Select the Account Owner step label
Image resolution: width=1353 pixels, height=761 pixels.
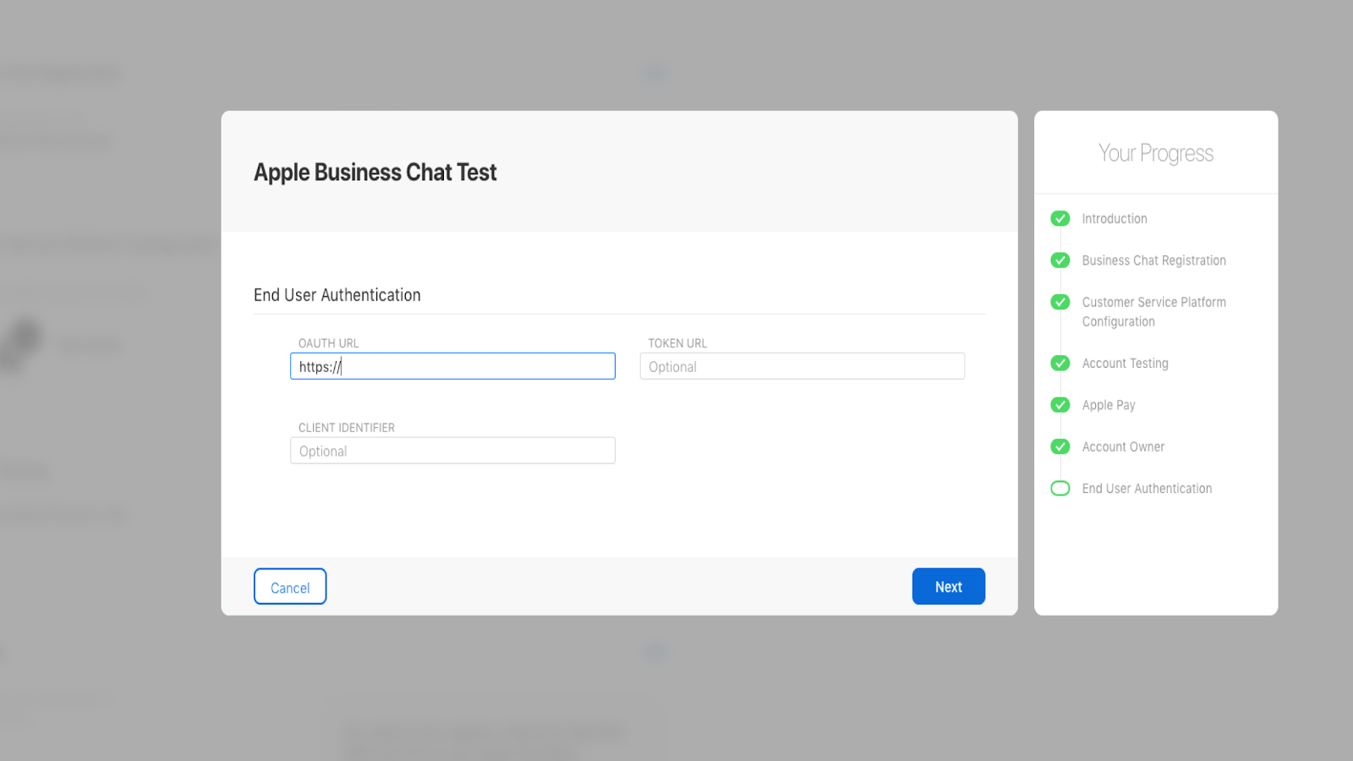click(1123, 446)
